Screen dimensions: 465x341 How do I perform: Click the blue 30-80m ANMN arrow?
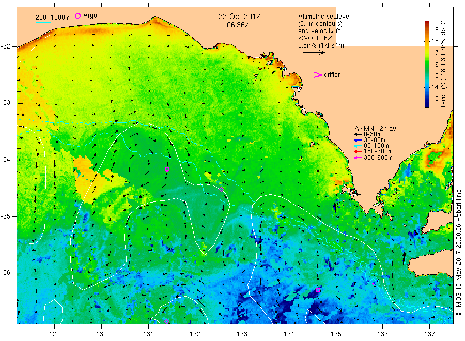[358, 140]
